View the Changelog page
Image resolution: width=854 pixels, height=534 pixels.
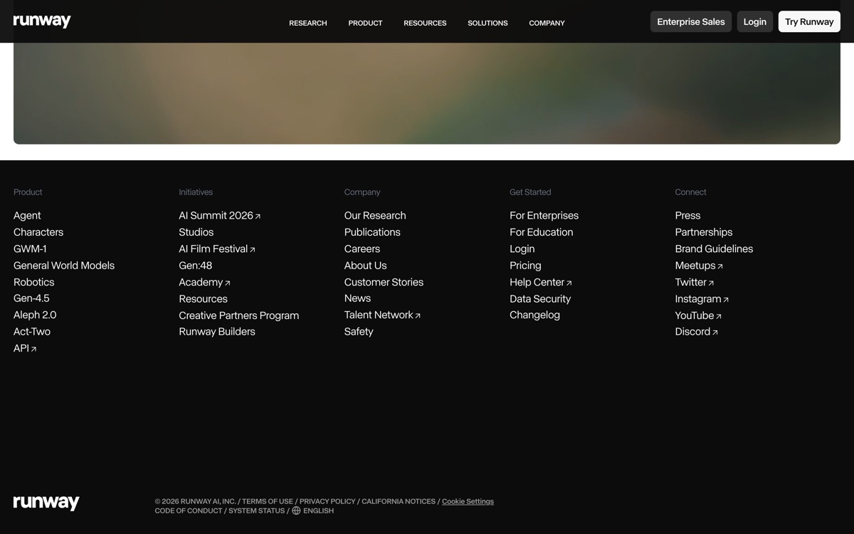pyautogui.click(x=535, y=315)
